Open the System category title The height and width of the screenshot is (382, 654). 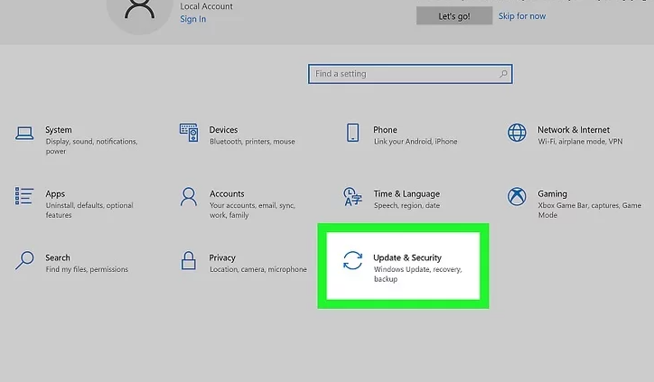click(x=59, y=130)
